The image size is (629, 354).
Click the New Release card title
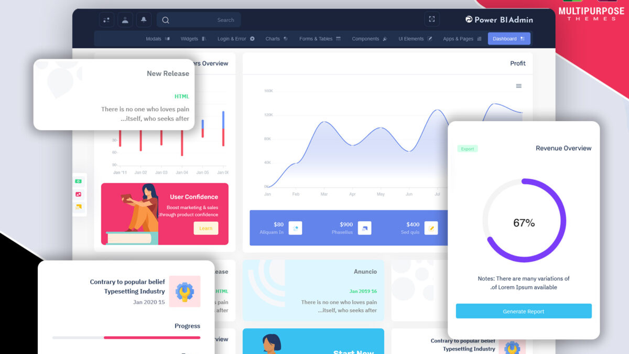pos(168,73)
